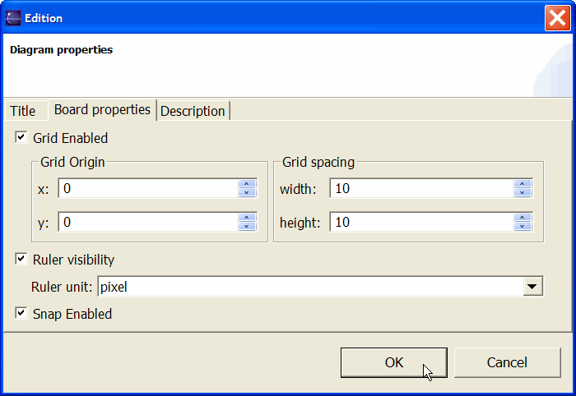Image resolution: width=576 pixels, height=396 pixels.
Task: Open the Description tab
Action: tap(193, 111)
